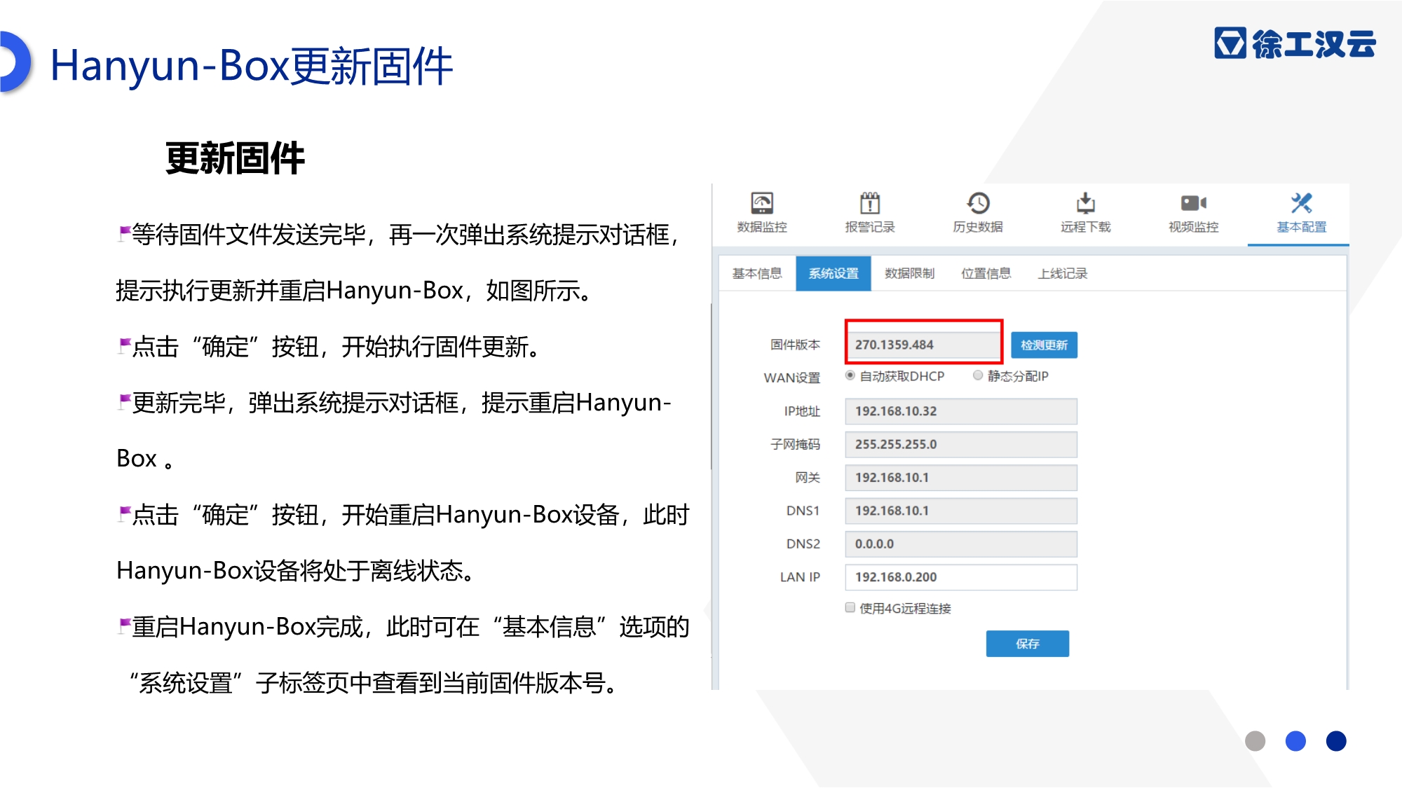The width and height of the screenshot is (1402, 788).
Task: Click the 徐工汉云 logo
Action: [x=1295, y=43]
